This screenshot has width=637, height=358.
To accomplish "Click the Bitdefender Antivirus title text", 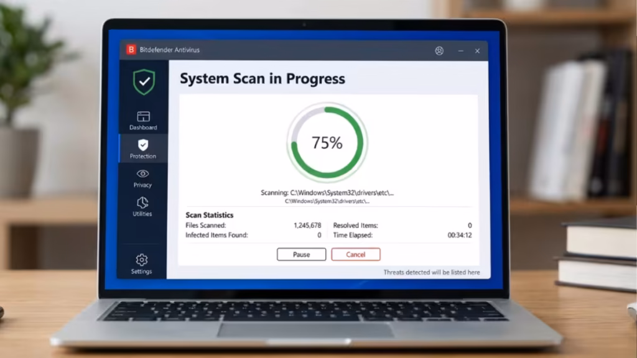I will click(169, 50).
